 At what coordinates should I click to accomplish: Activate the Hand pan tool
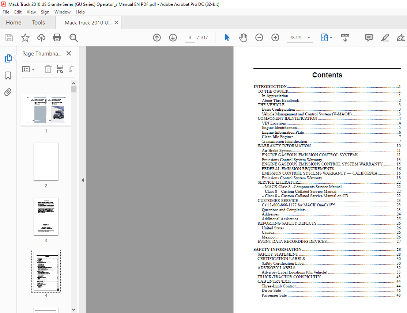click(243, 38)
